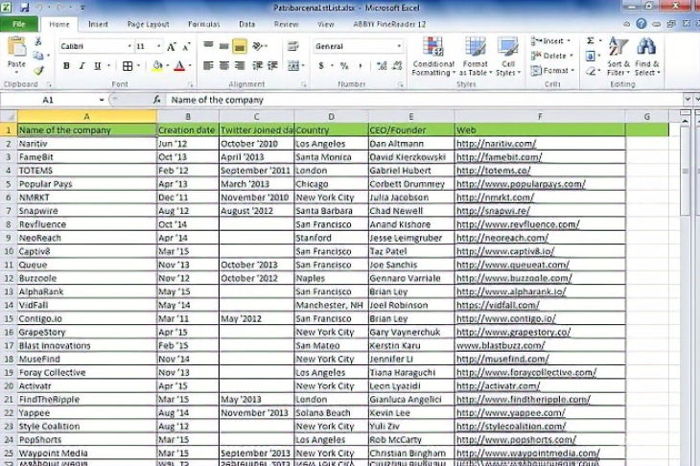The width and height of the screenshot is (700, 466).
Task: Toggle Bold formatting
Action: point(66,66)
